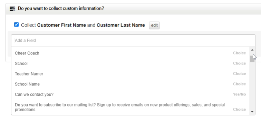
Task: Click the Choice label beside Teacher Namer
Action: coord(239,74)
